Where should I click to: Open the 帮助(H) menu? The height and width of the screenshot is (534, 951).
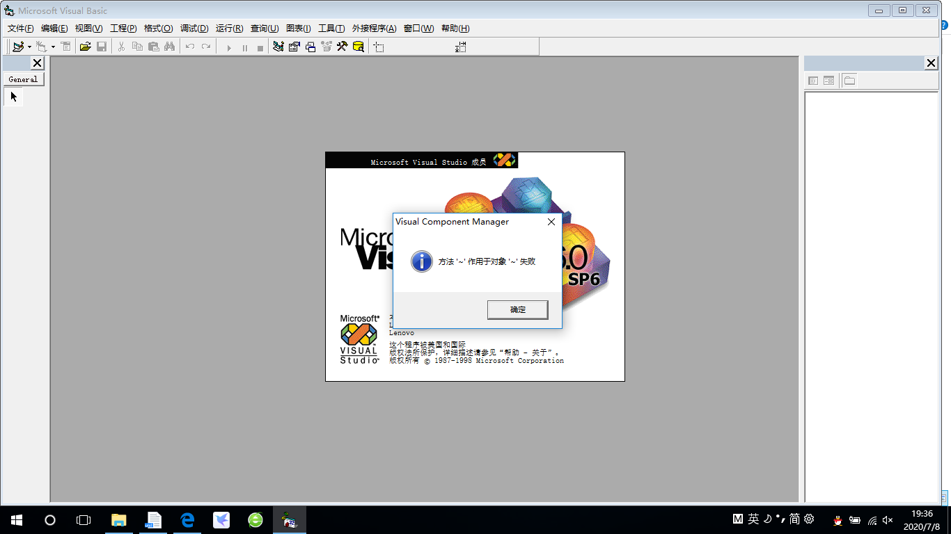coord(455,29)
